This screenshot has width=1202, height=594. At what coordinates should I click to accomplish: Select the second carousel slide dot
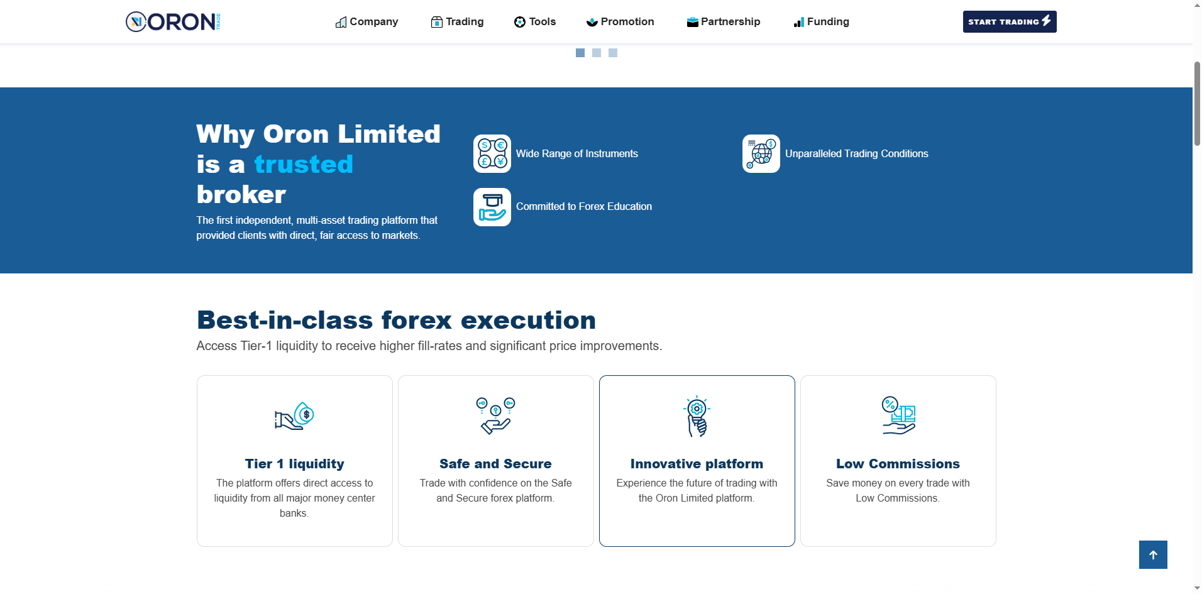(597, 53)
